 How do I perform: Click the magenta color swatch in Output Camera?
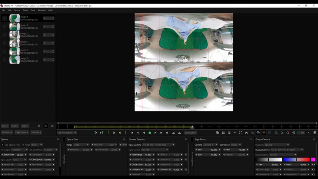coord(313,160)
